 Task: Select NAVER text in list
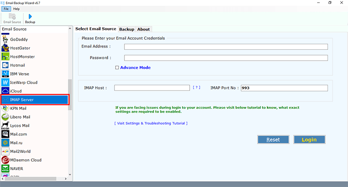click(x=17, y=169)
